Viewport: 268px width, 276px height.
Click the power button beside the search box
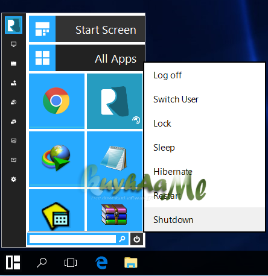137,239
